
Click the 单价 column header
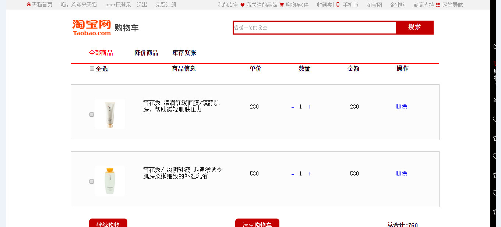click(x=255, y=69)
